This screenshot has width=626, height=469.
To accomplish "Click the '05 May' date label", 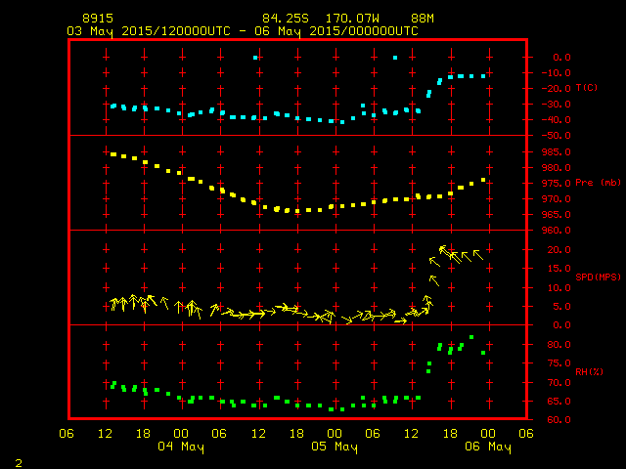I will [x=335, y=447].
